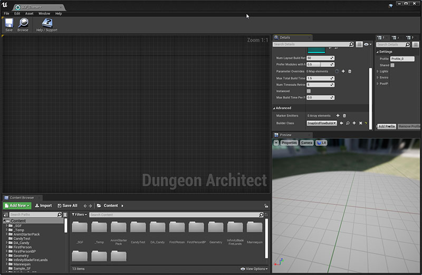422x275 pixels.
Task: Use selected asset arrow for Builder Class
Action: click(341, 123)
